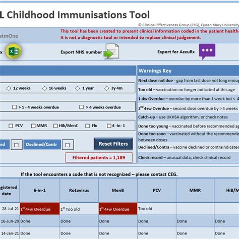239x239 pixels.
Task: Click the 16-Jun-20 date cell
Action: (x=10, y=221)
